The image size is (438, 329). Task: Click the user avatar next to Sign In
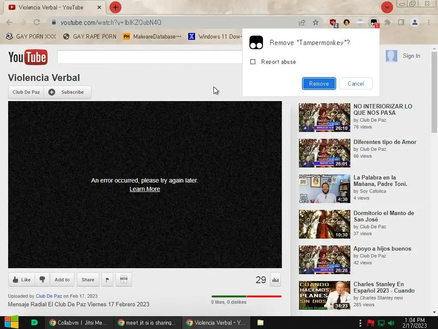391,56
